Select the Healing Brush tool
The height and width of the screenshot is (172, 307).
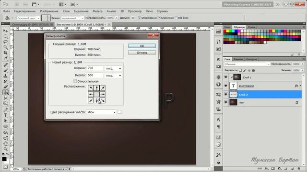coord(5,65)
